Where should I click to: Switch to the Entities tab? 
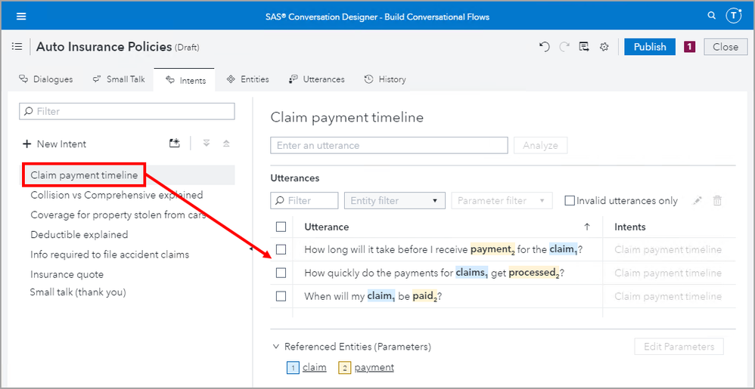click(x=248, y=79)
